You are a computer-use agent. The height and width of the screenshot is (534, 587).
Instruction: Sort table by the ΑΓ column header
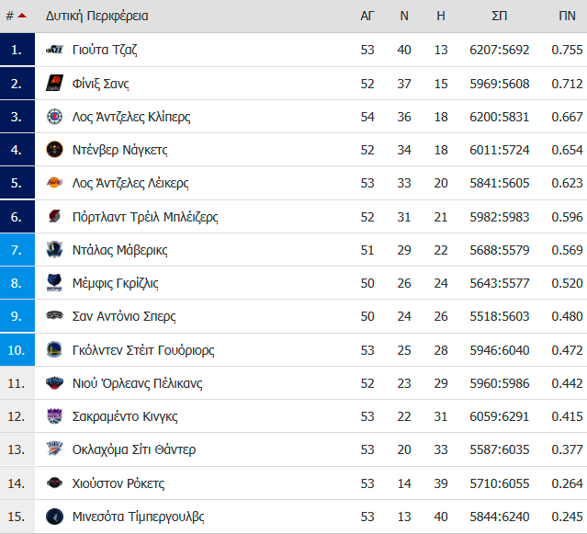coord(367,16)
